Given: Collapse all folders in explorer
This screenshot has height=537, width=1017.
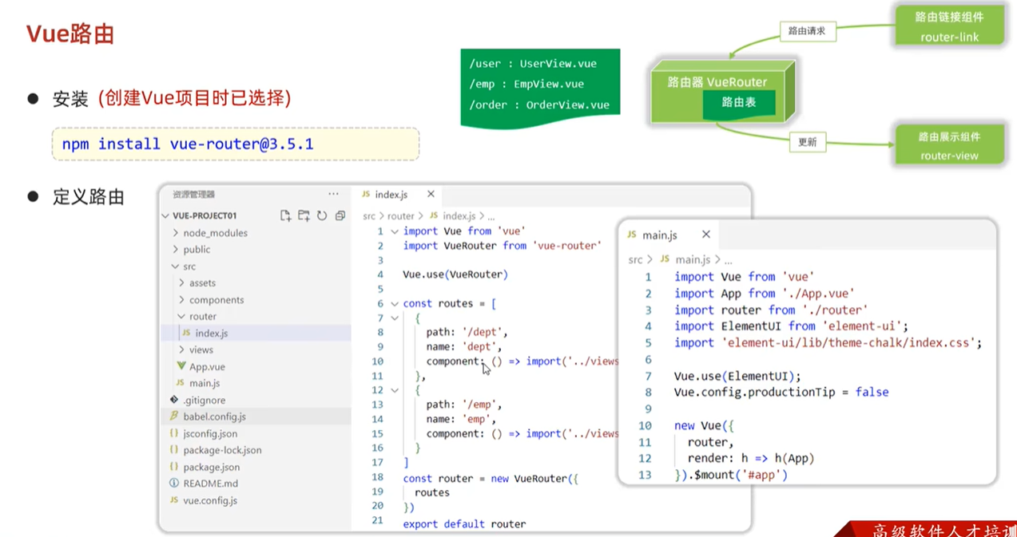Looking at the screenshot, I should coord(340,215).
